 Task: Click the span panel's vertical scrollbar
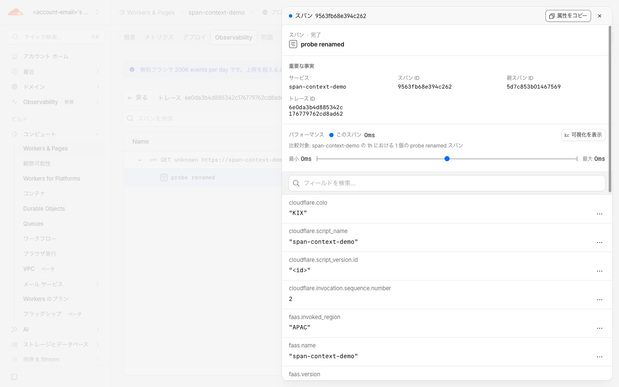[x=610, y=109]
